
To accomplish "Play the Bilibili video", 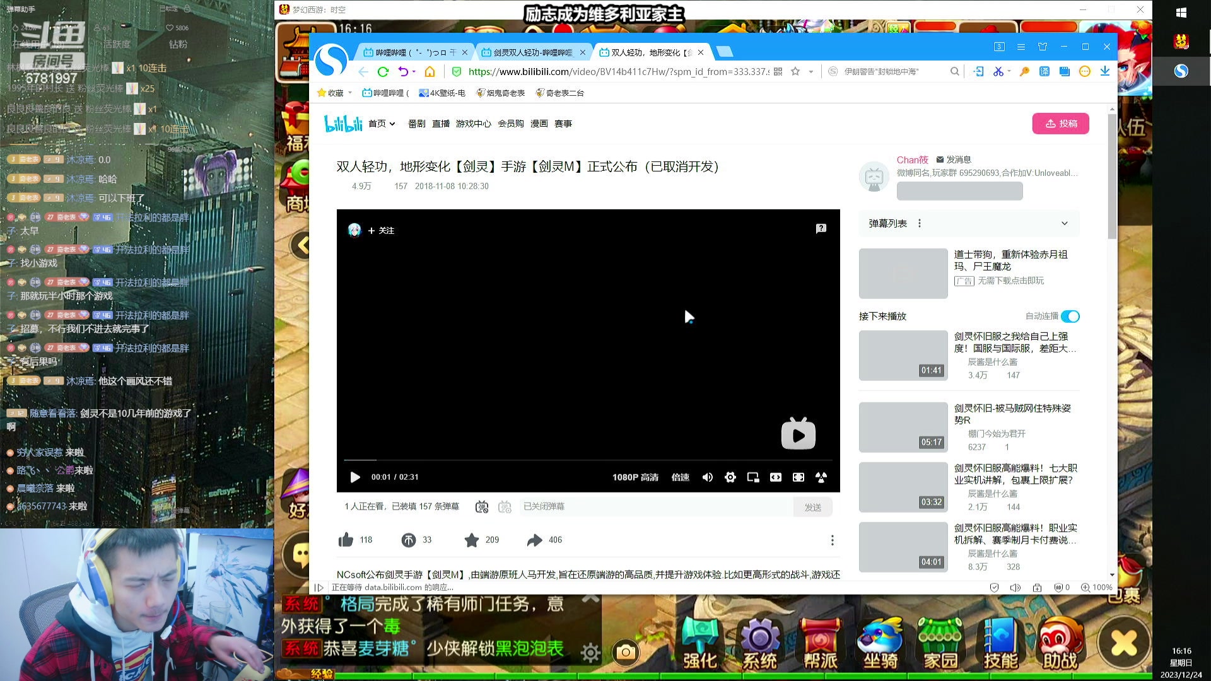I will click(x=355, y=477).
